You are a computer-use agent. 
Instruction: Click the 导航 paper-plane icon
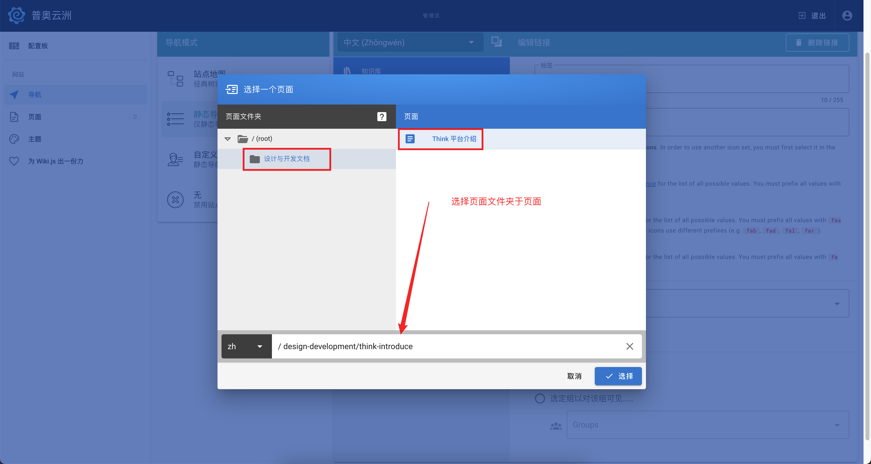point(14,95)
